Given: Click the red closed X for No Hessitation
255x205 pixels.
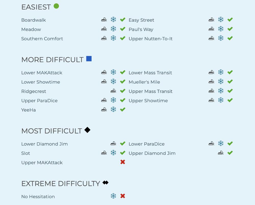Looking at the screenshot, I should click(123, 196).
